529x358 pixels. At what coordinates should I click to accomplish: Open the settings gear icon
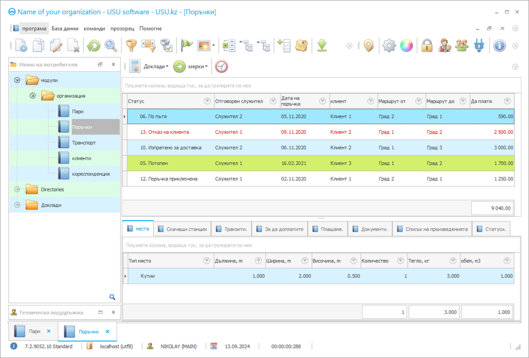click(x=389, y=46)
